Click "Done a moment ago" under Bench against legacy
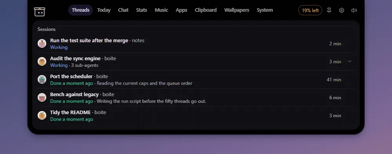 click(x=71, y=101)
